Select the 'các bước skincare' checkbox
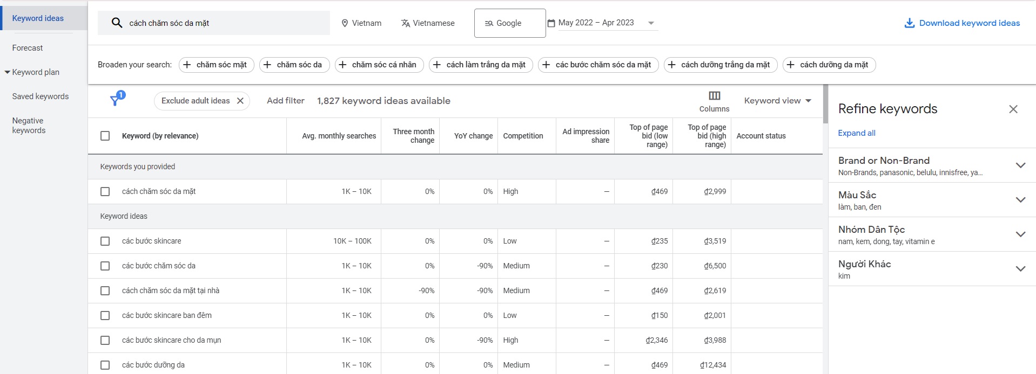The image size is (1036, 374). 105,241
